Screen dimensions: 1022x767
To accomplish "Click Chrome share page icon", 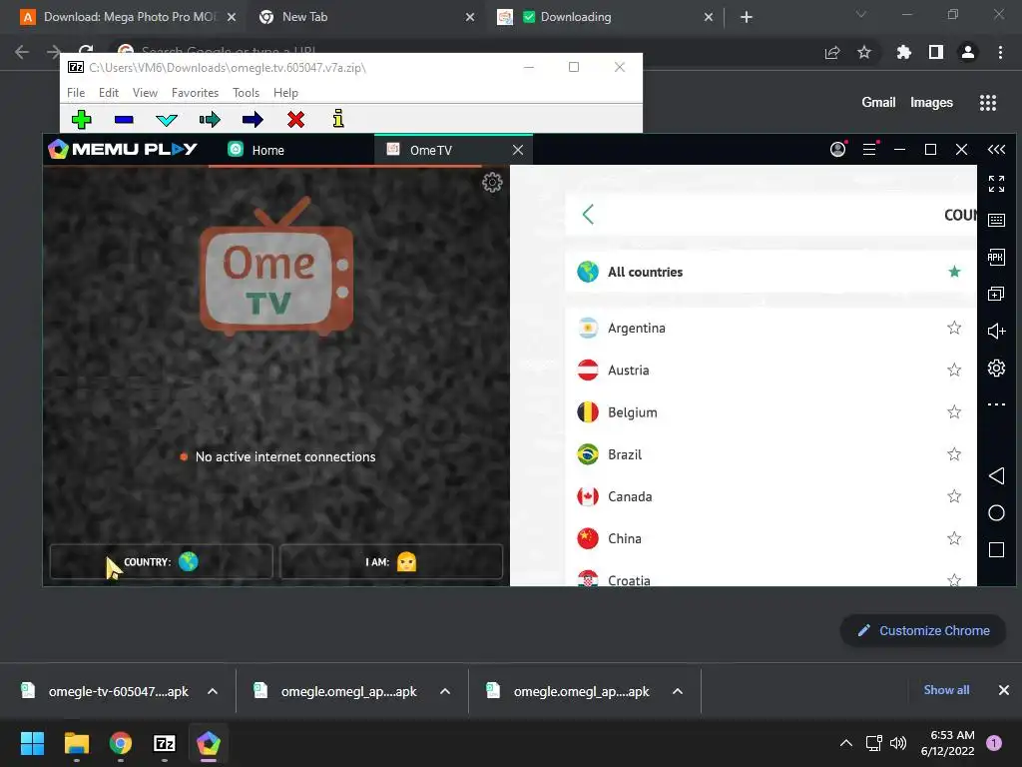I will click(x=832, y=52).
